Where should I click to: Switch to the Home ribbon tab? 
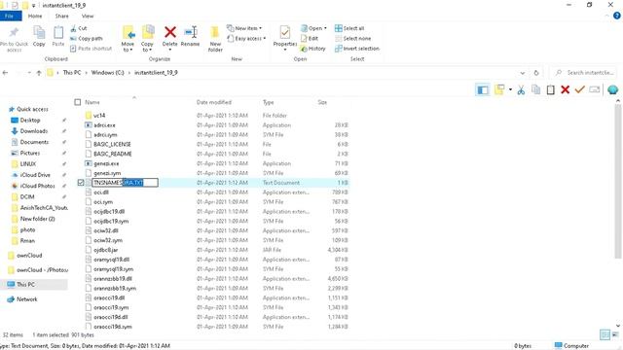point(35,16)
